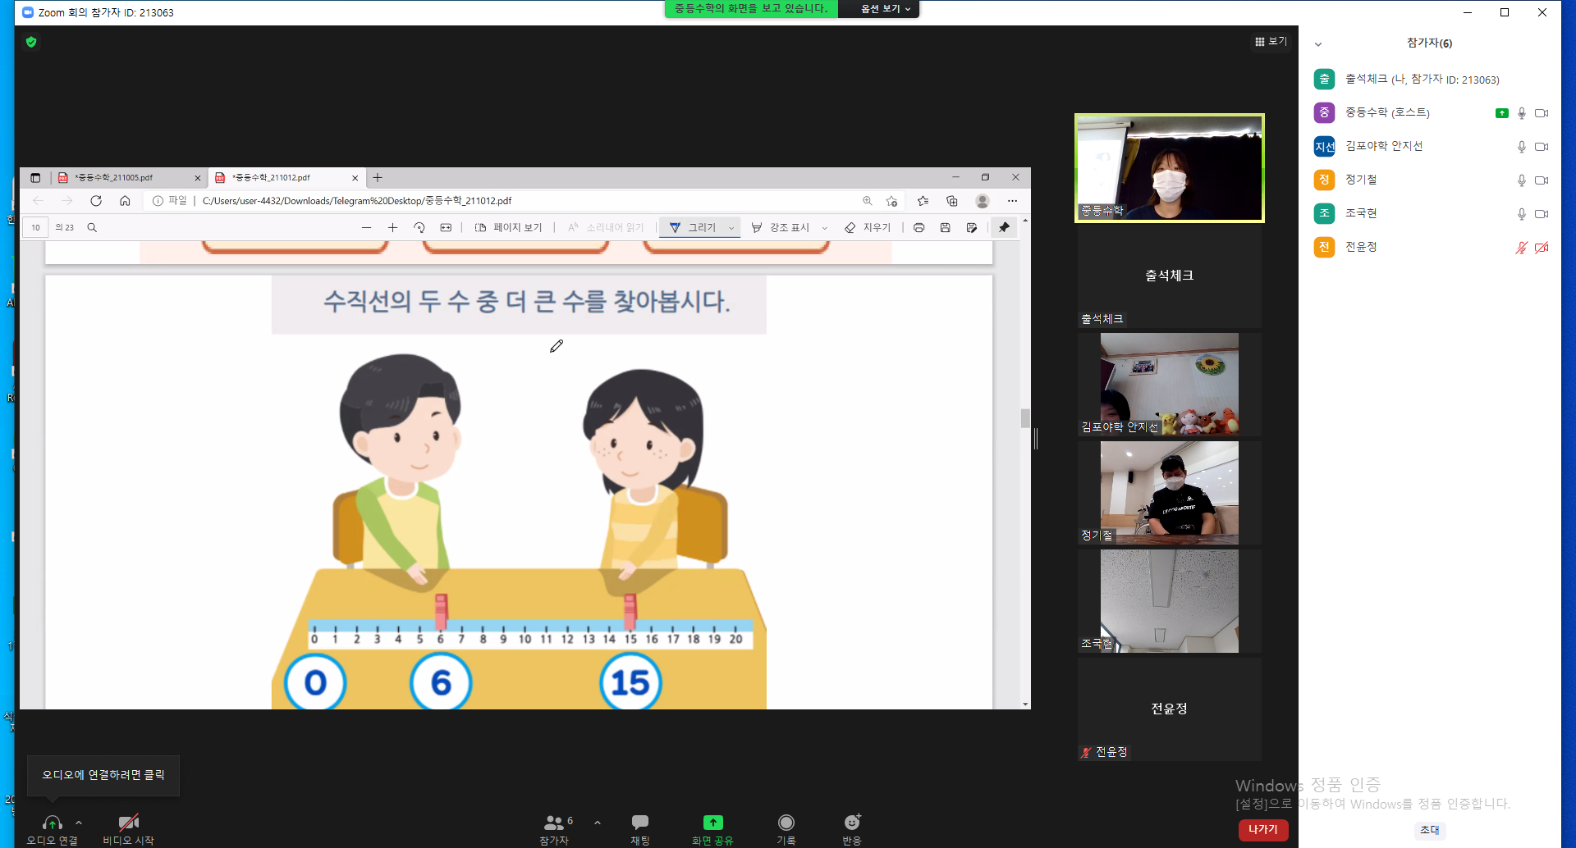
Task: Rotate the PDF page icon
Action: pyautogui.click(x=419, y=228)
